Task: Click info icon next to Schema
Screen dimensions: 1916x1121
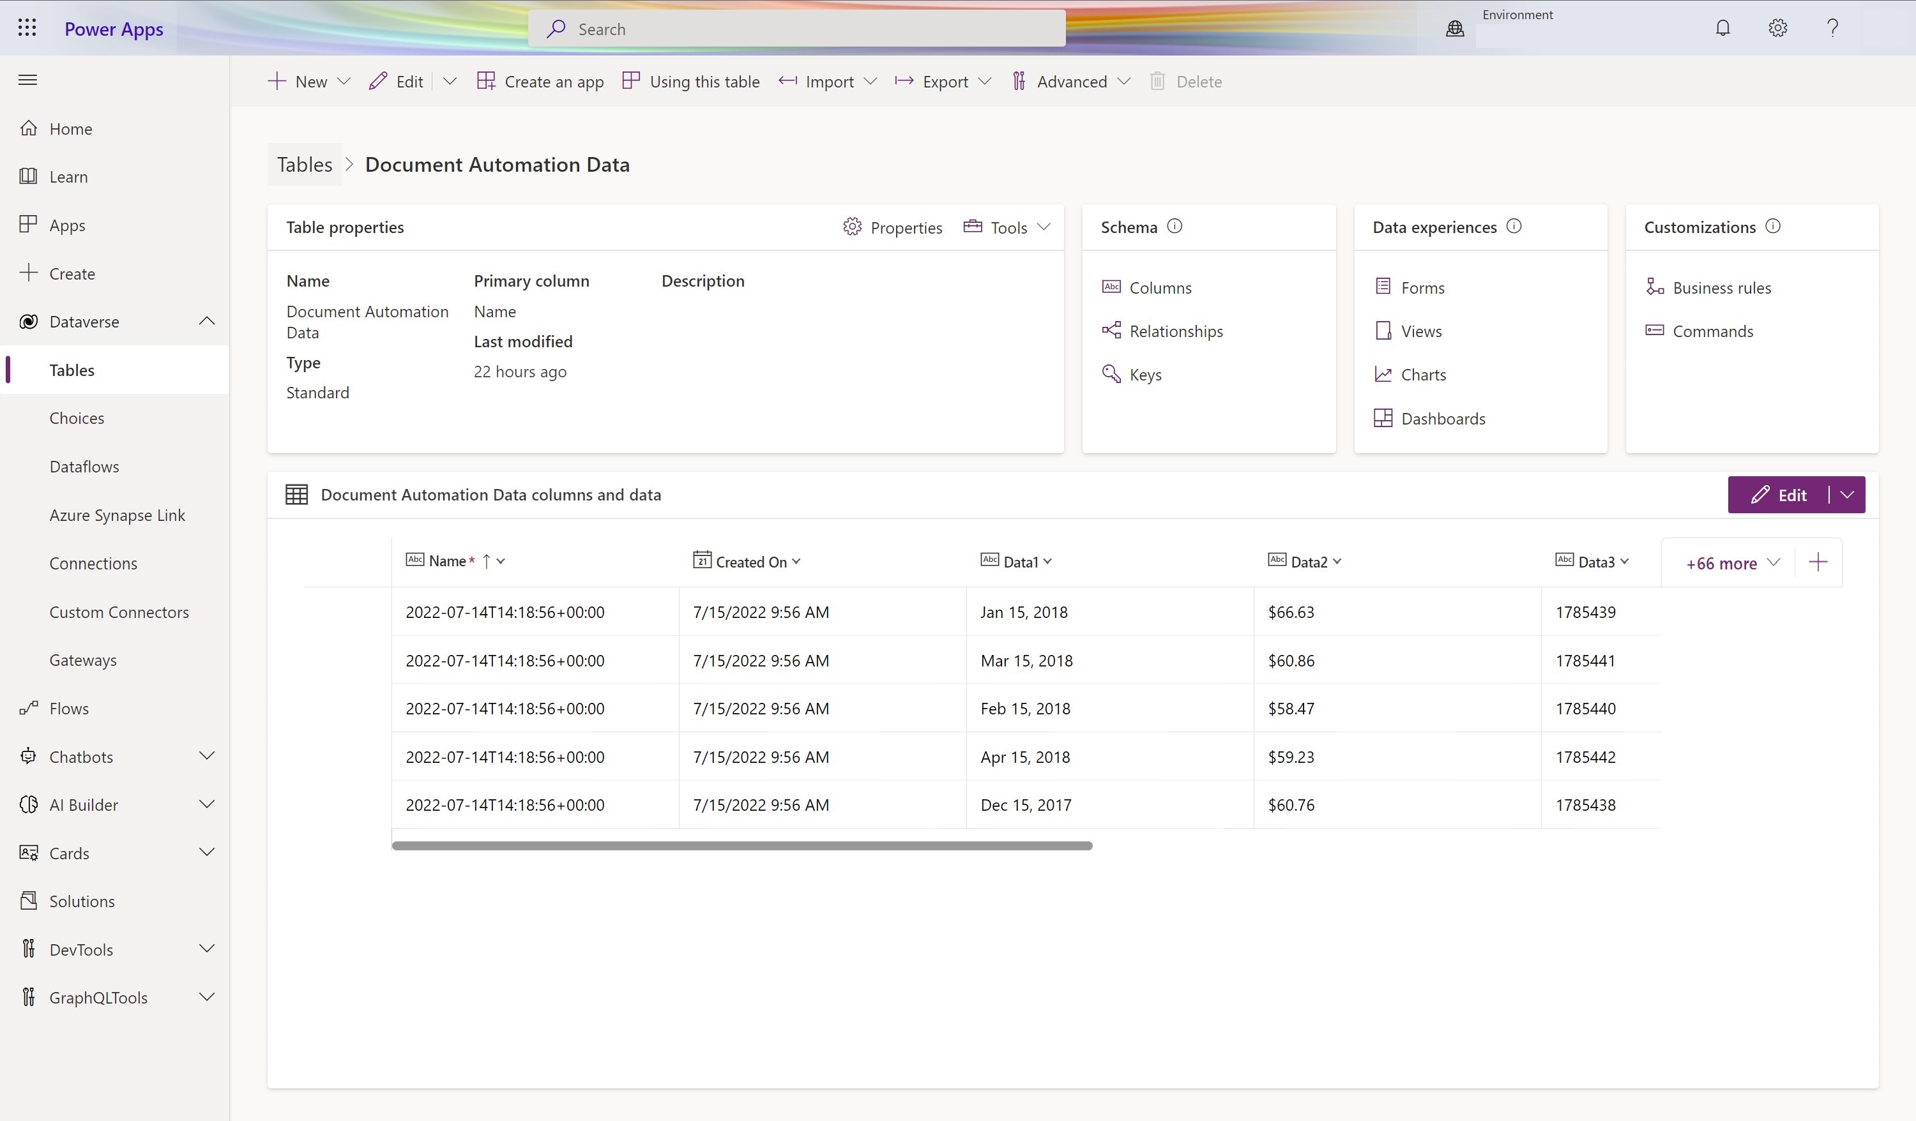Action: click(x=1175, y=227)
